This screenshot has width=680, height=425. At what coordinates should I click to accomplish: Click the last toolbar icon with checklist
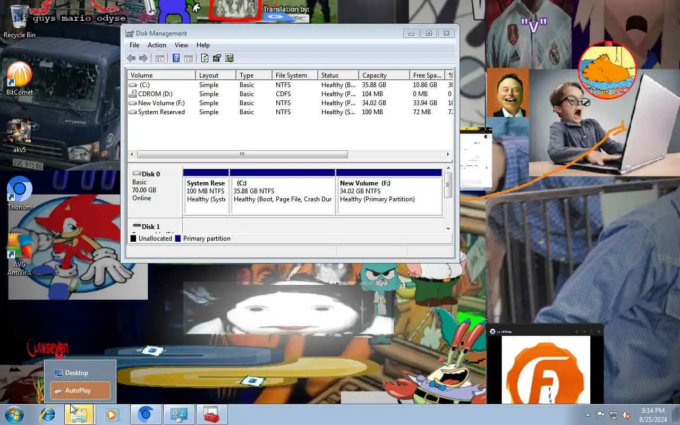229,58
